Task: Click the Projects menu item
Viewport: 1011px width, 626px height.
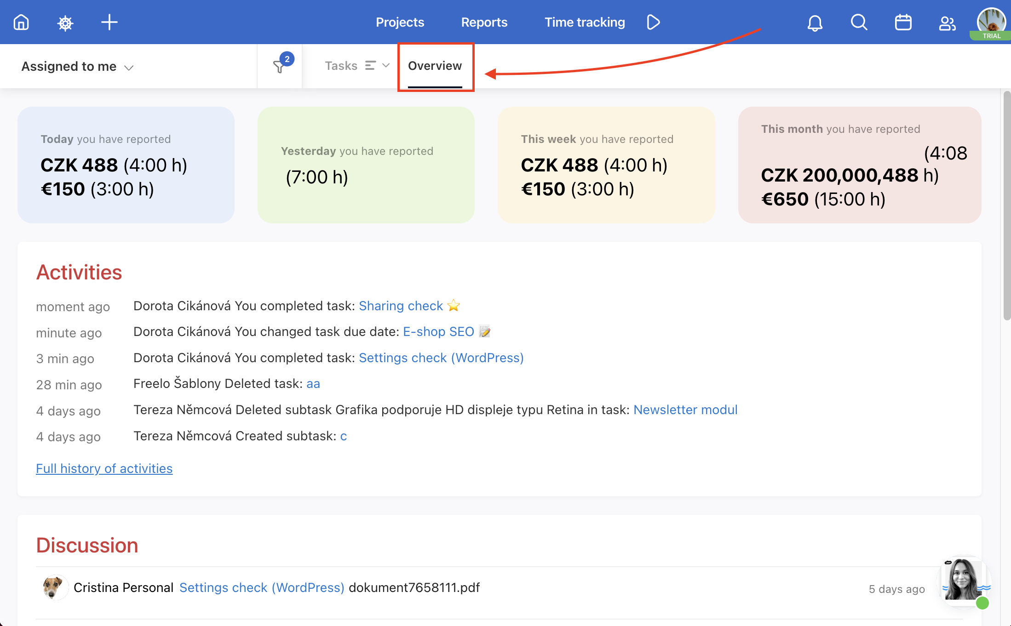Action: [x=400, y=23]
